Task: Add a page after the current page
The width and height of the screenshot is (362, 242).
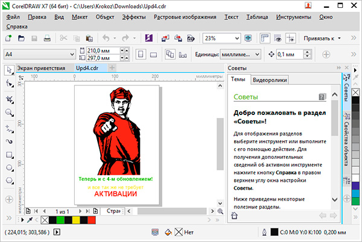Action: (x=95, y=211)
